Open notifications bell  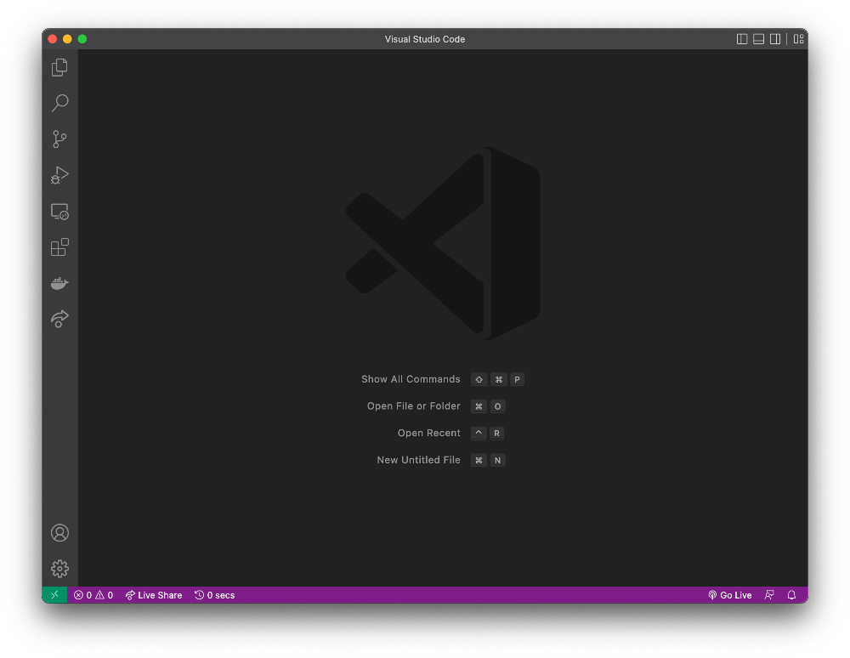791,595
